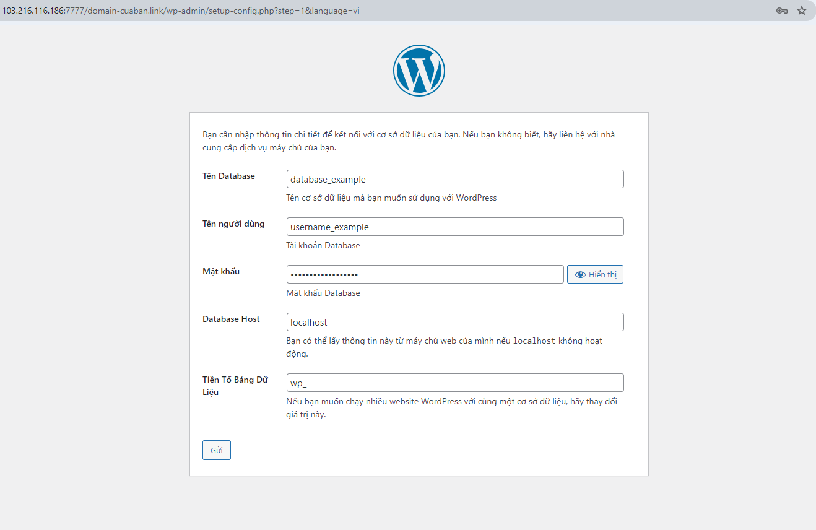The width and height of the screenshot is (816, 530).
Task: Focus the Tên Database input field
Action: tap(455, 179)
